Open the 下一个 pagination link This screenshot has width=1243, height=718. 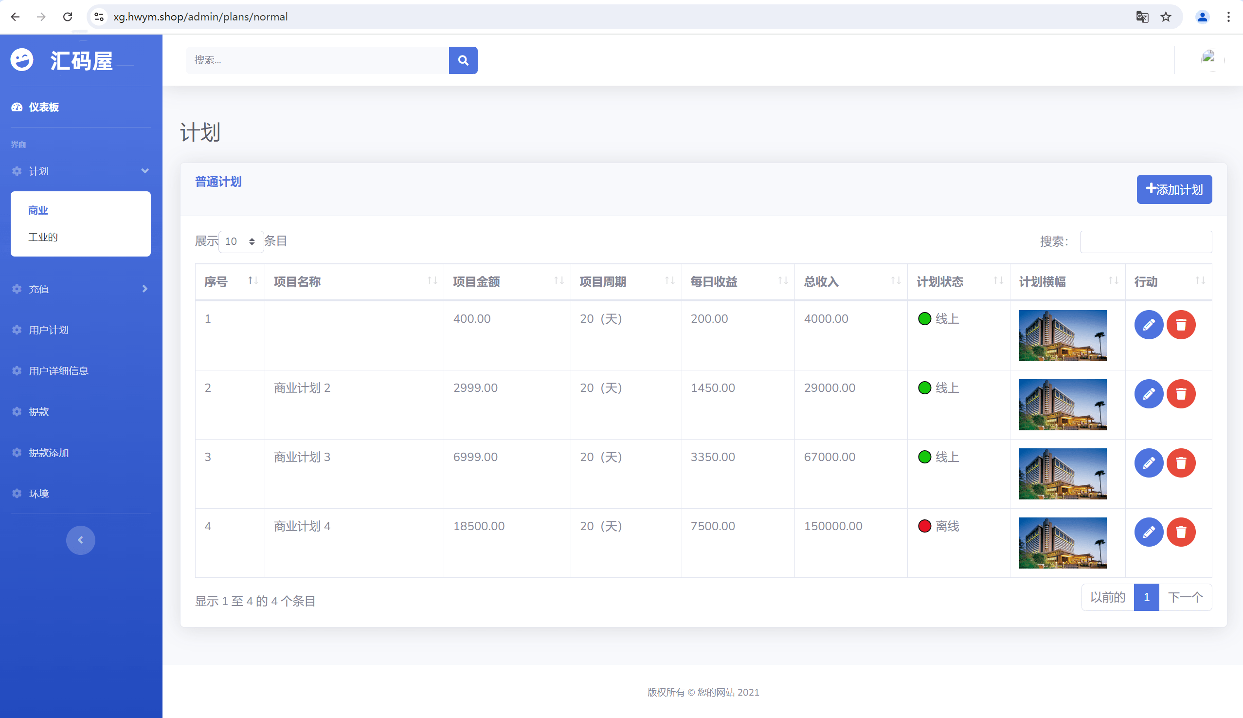coord(1186,597)
